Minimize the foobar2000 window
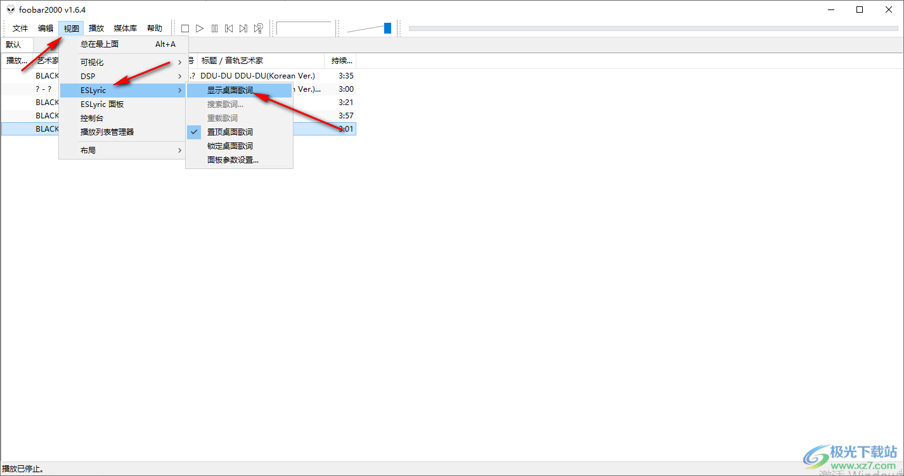904x476 pixels. [x=830, y=9]
